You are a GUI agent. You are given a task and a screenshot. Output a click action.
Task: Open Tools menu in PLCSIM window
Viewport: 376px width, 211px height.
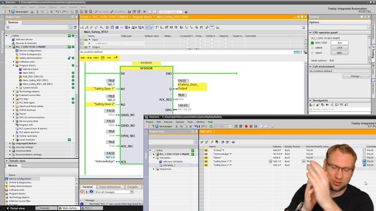pyautogui.click(x=190, y=122)
